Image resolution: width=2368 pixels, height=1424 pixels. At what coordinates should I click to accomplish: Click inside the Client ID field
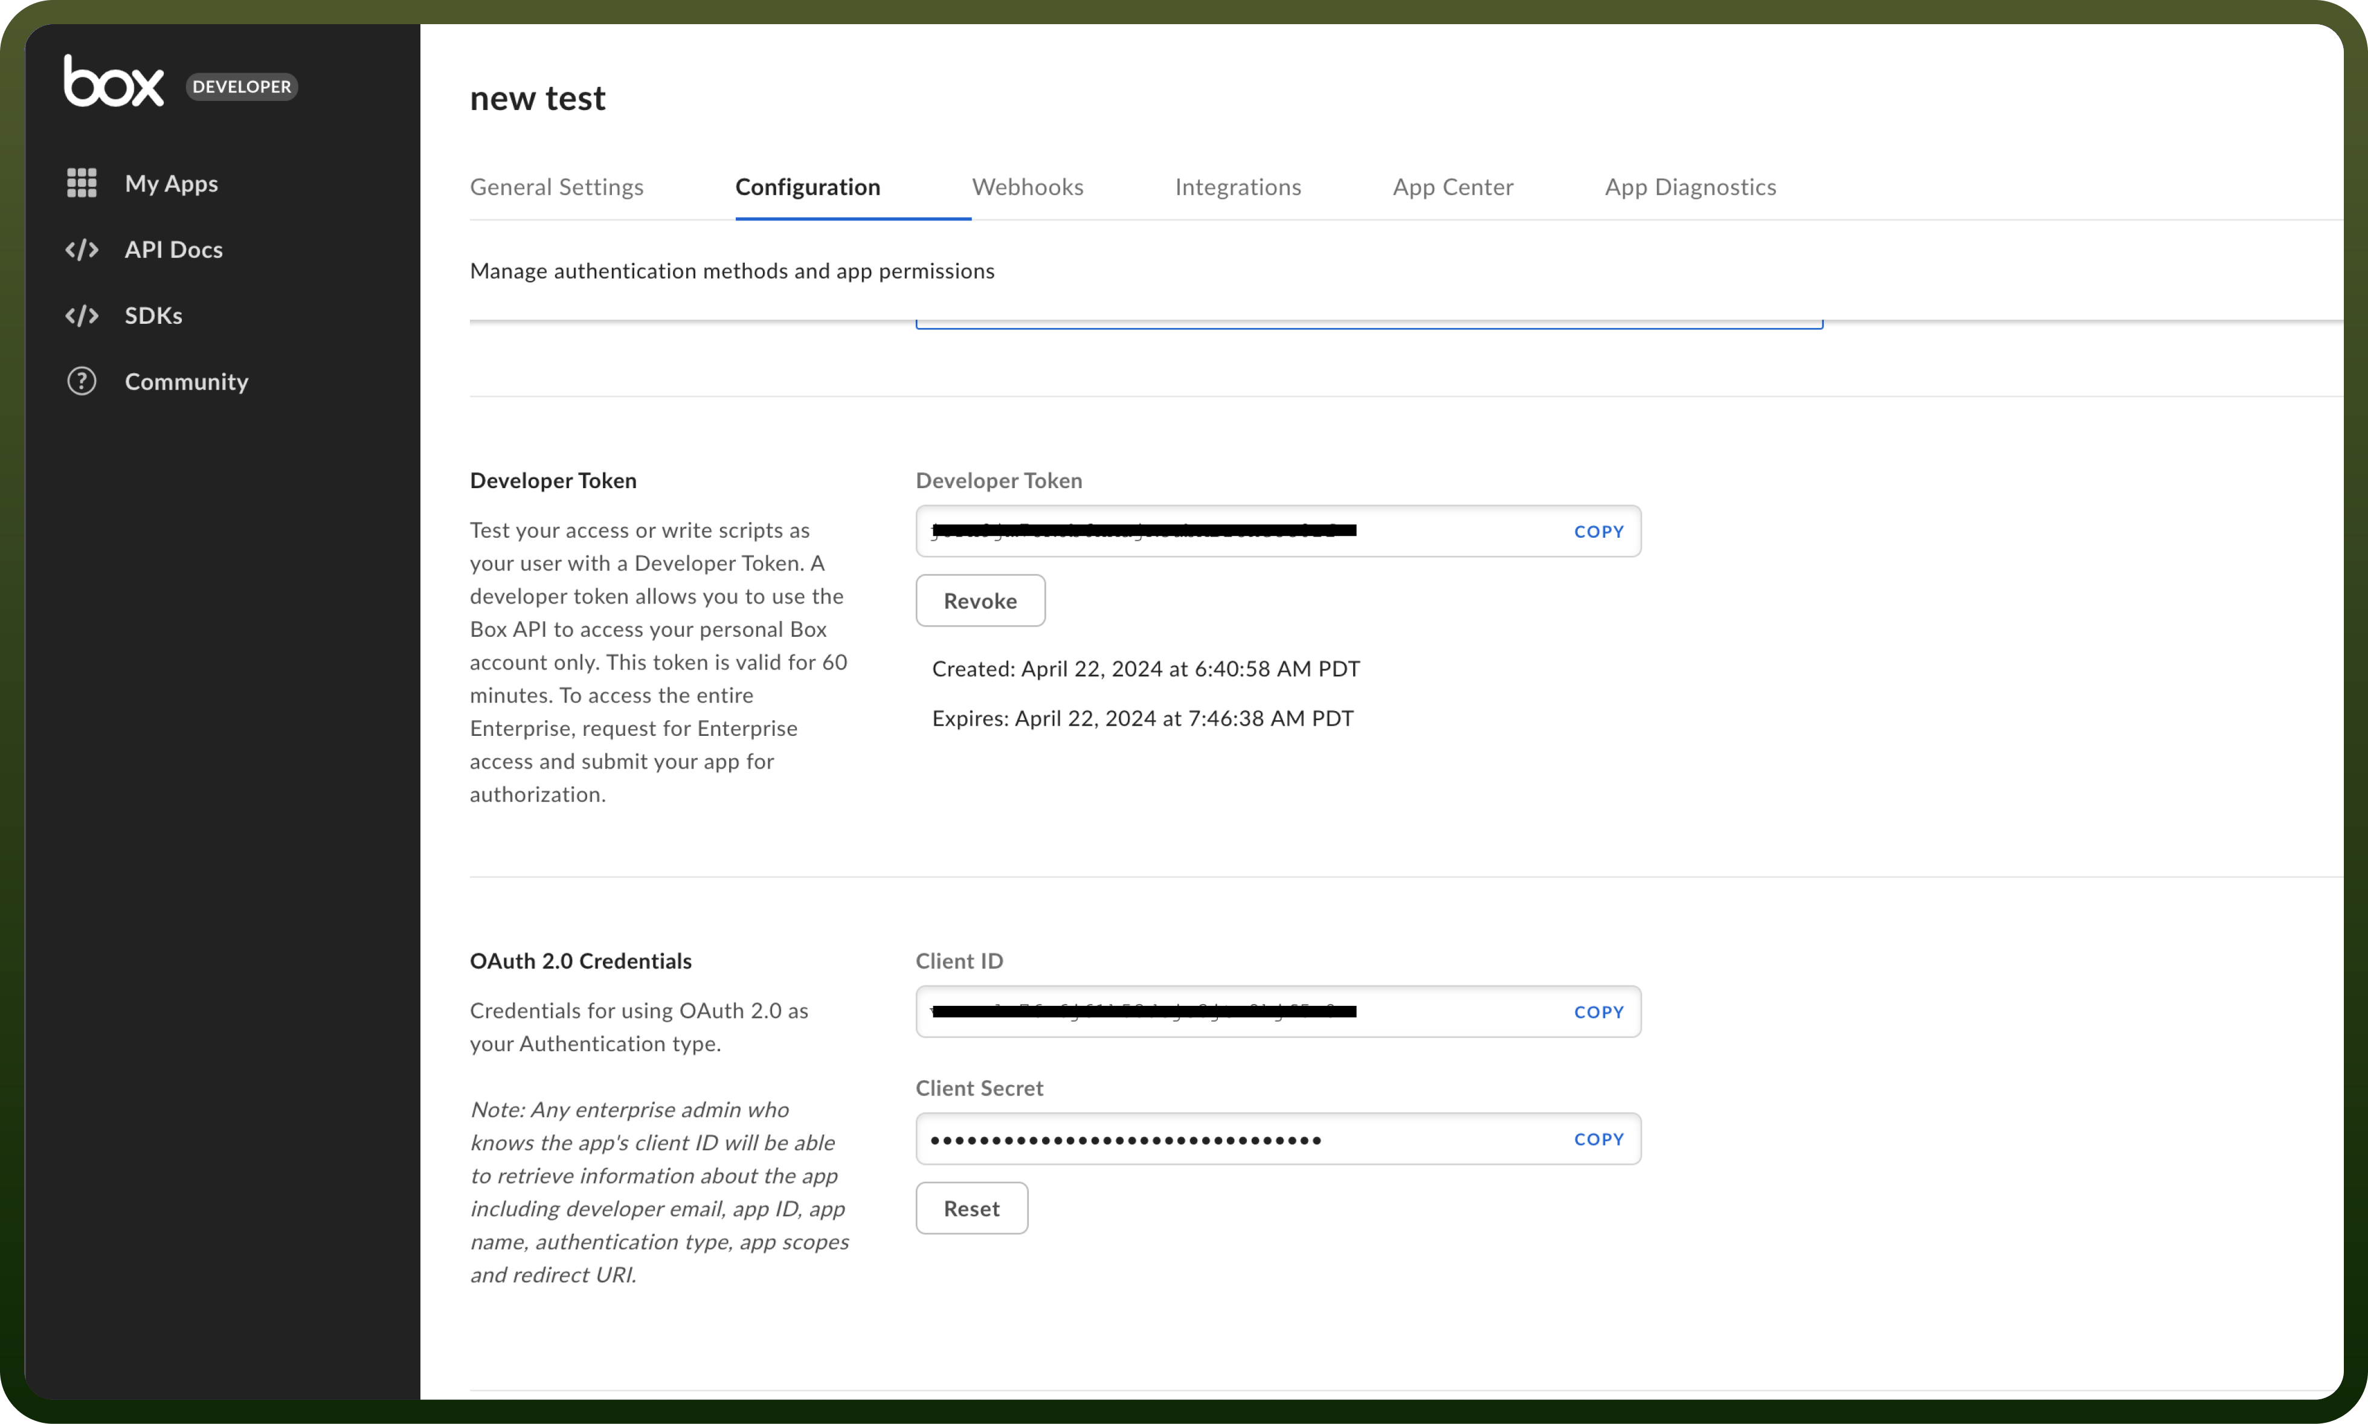pos(1278,1011)
